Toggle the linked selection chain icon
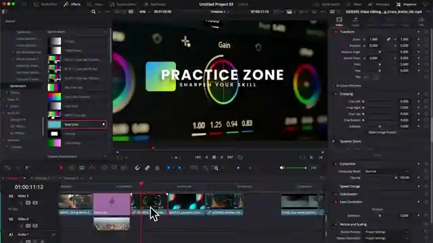433x243 pixels. [147, 168]
